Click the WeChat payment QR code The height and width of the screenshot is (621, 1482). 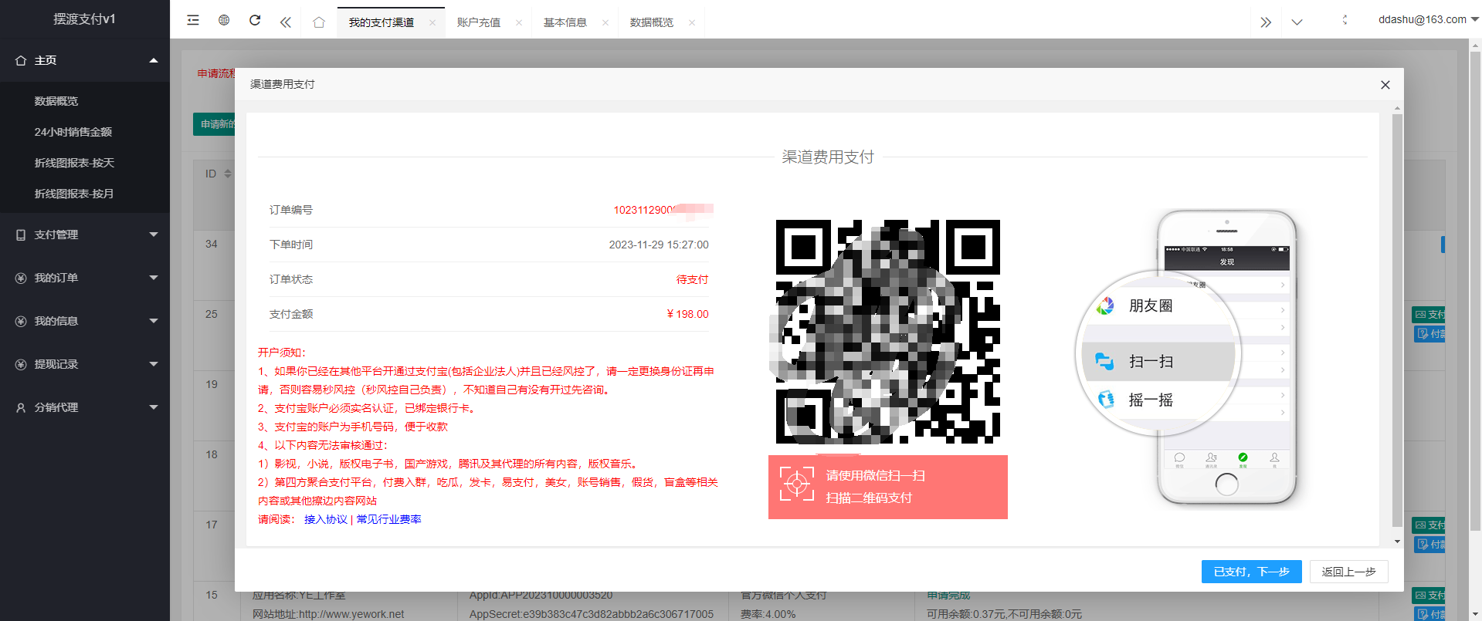[x=888, y=332]
